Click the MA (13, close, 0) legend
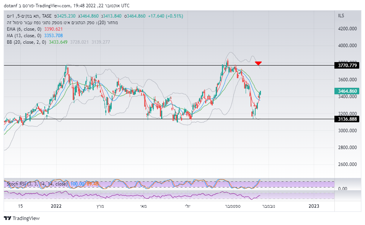Screen dimensions: 365x225 tap(24, 36)
